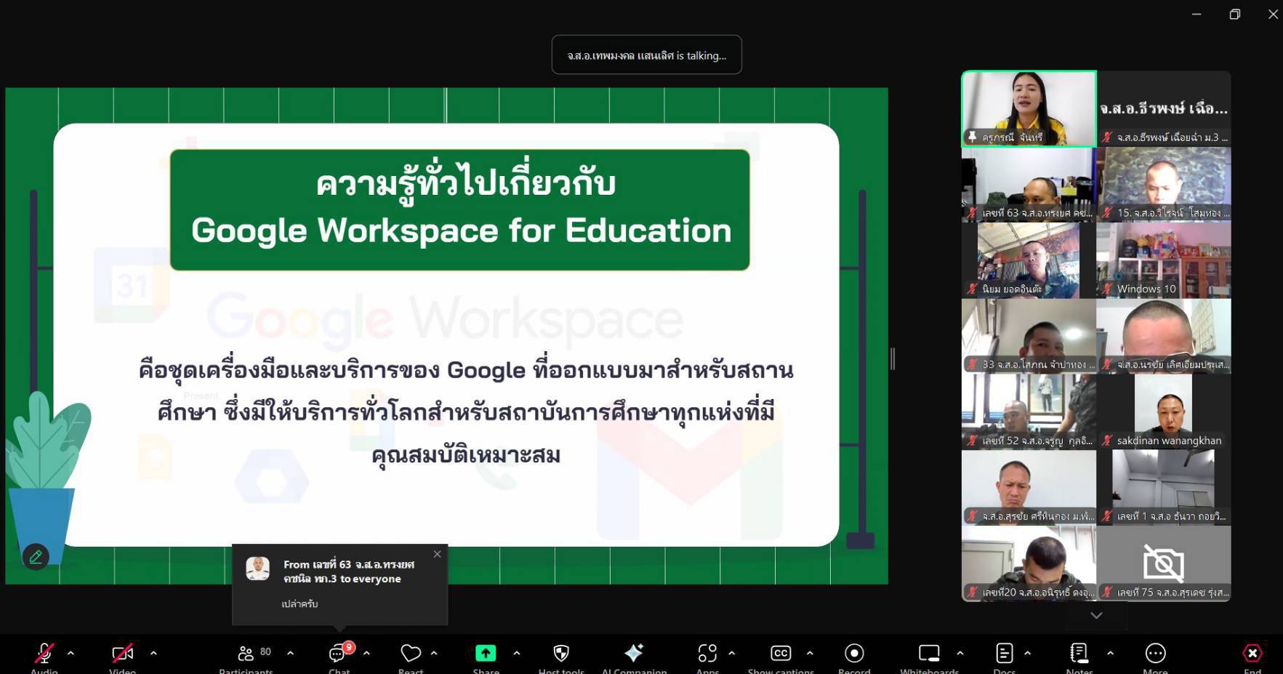Open the More options ellipsis icon
This screenshot has height=674, width=1283.
[1155, 653]
